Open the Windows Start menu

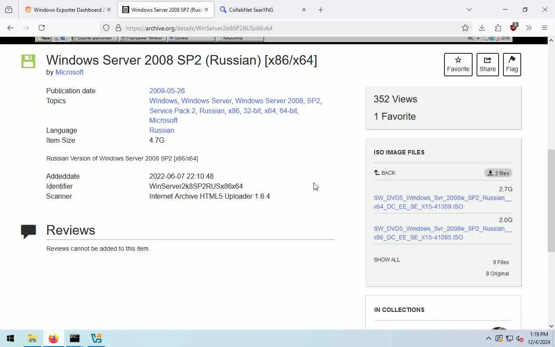10,338
